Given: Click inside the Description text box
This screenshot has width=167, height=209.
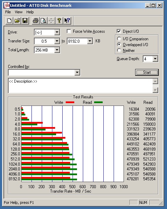Looking at the screenshot, I should (80, 86).
